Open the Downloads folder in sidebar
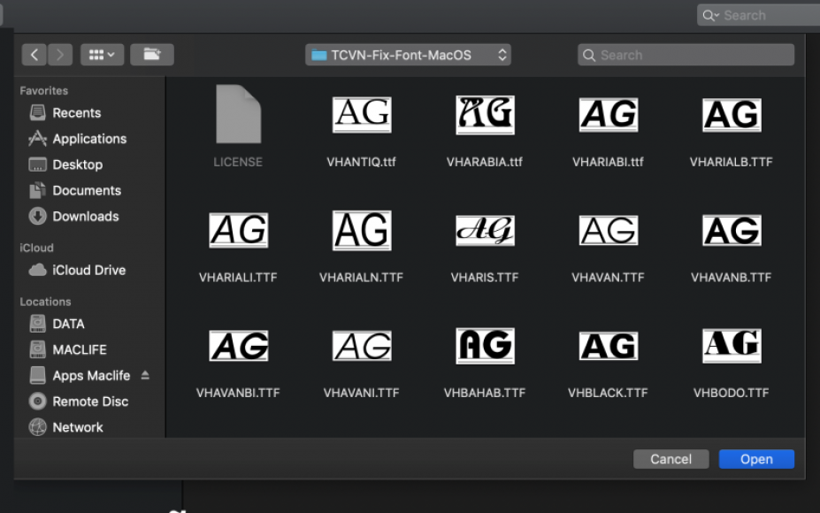 coord(85,216)
